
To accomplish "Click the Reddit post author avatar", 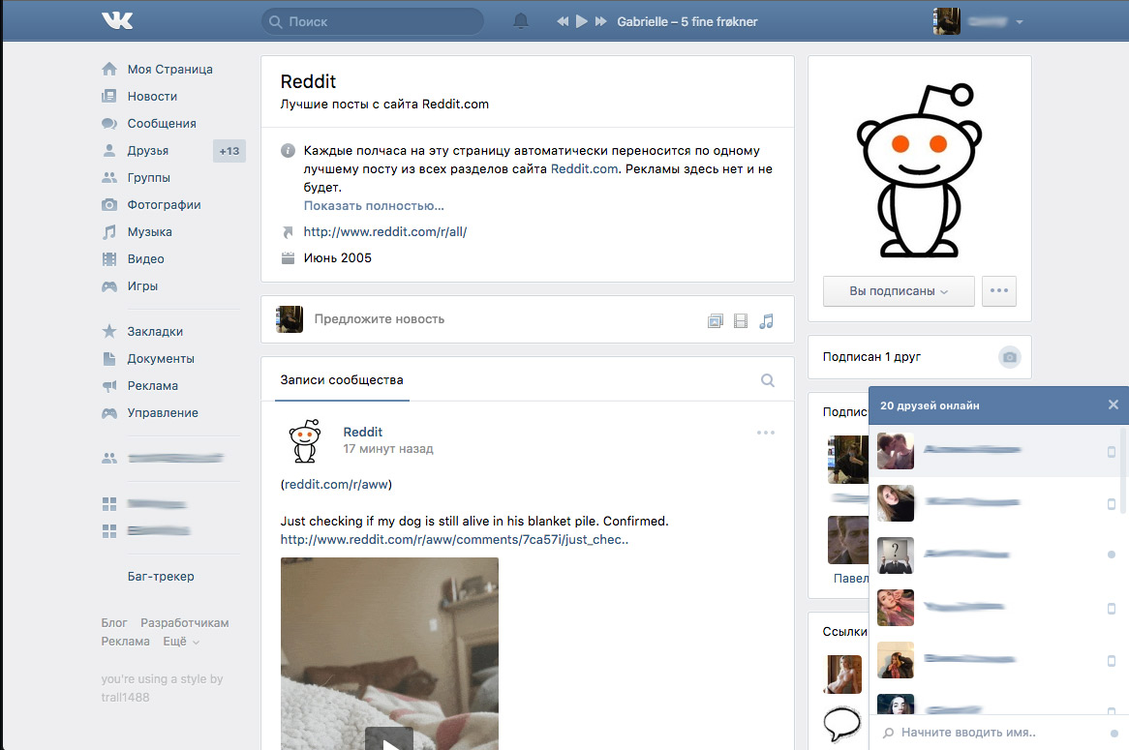I will coord(305,440).
